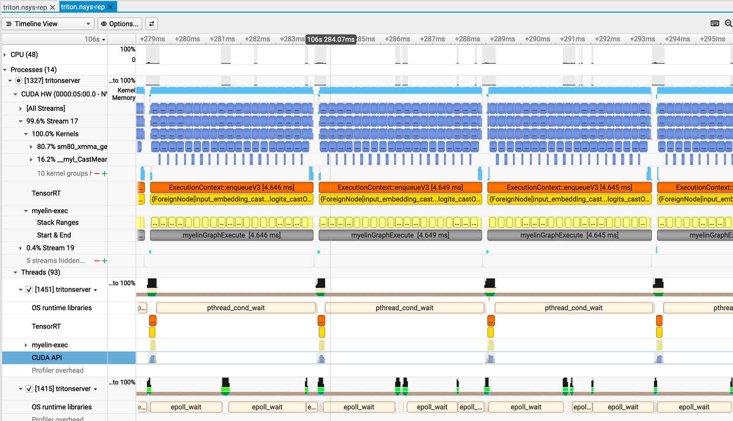Collapse the CUDA HW timeline row
This screenshot has height=421, width=733.
(16, 94)
